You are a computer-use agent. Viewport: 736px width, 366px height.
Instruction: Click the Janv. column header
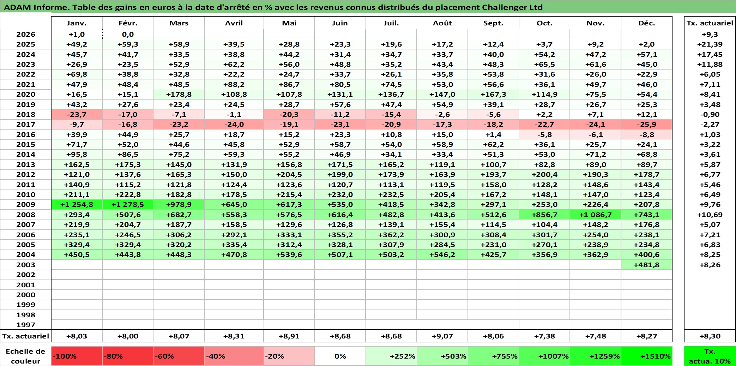coord(77,23)
